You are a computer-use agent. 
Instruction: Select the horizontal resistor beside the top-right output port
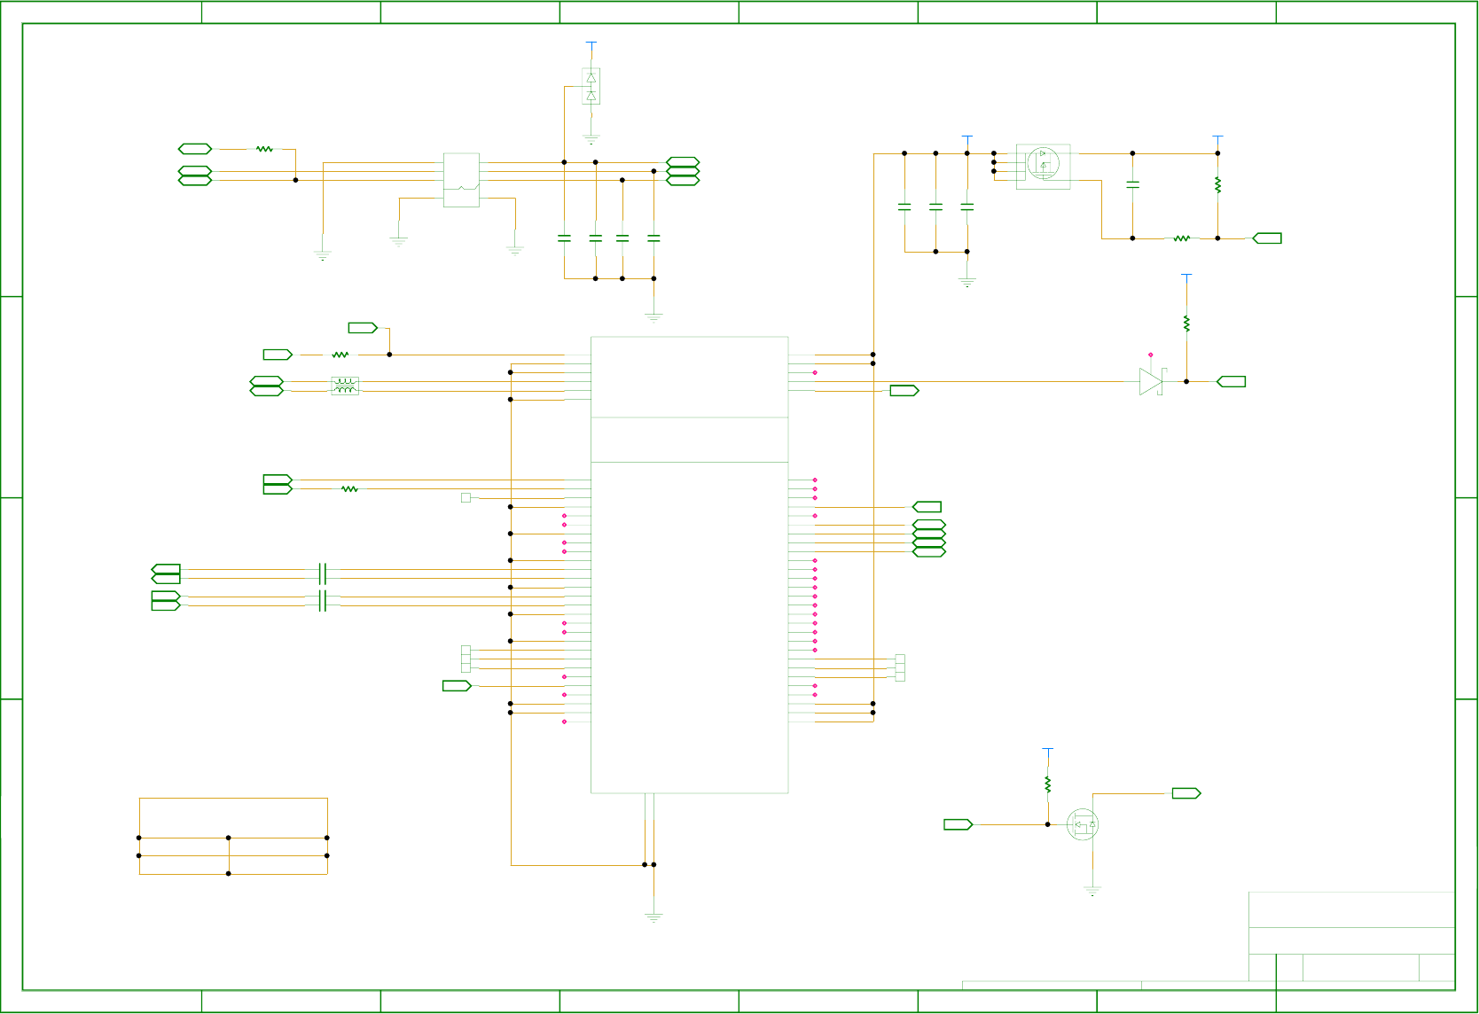[1181, 238]
